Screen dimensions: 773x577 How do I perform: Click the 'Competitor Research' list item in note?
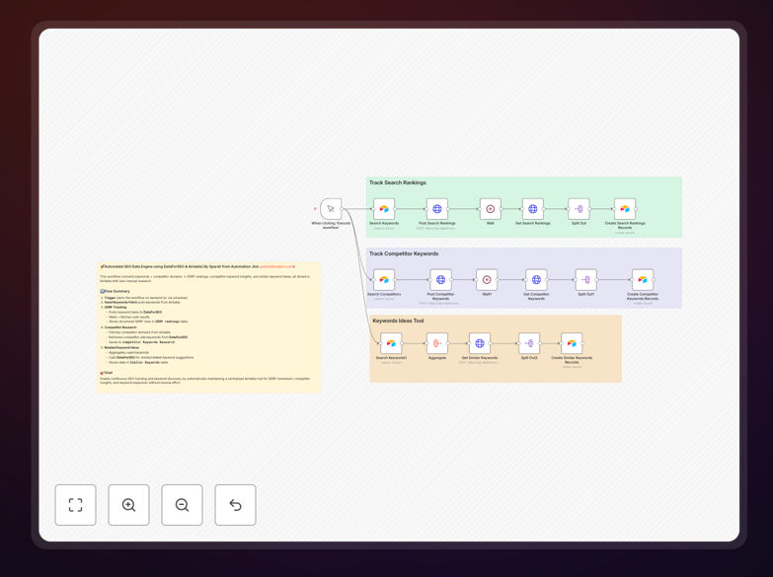click(x=120, y=327)
